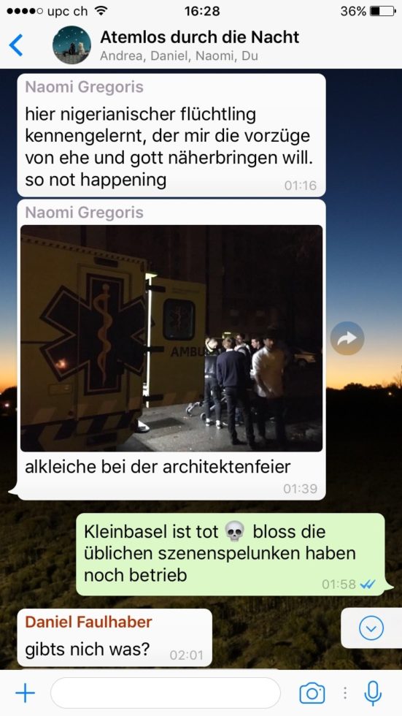Viewport: 402px width, 716px height.
Task: Open group info via 'Atemlos durch die Nacht'
Action: click(x=200, y=37)
